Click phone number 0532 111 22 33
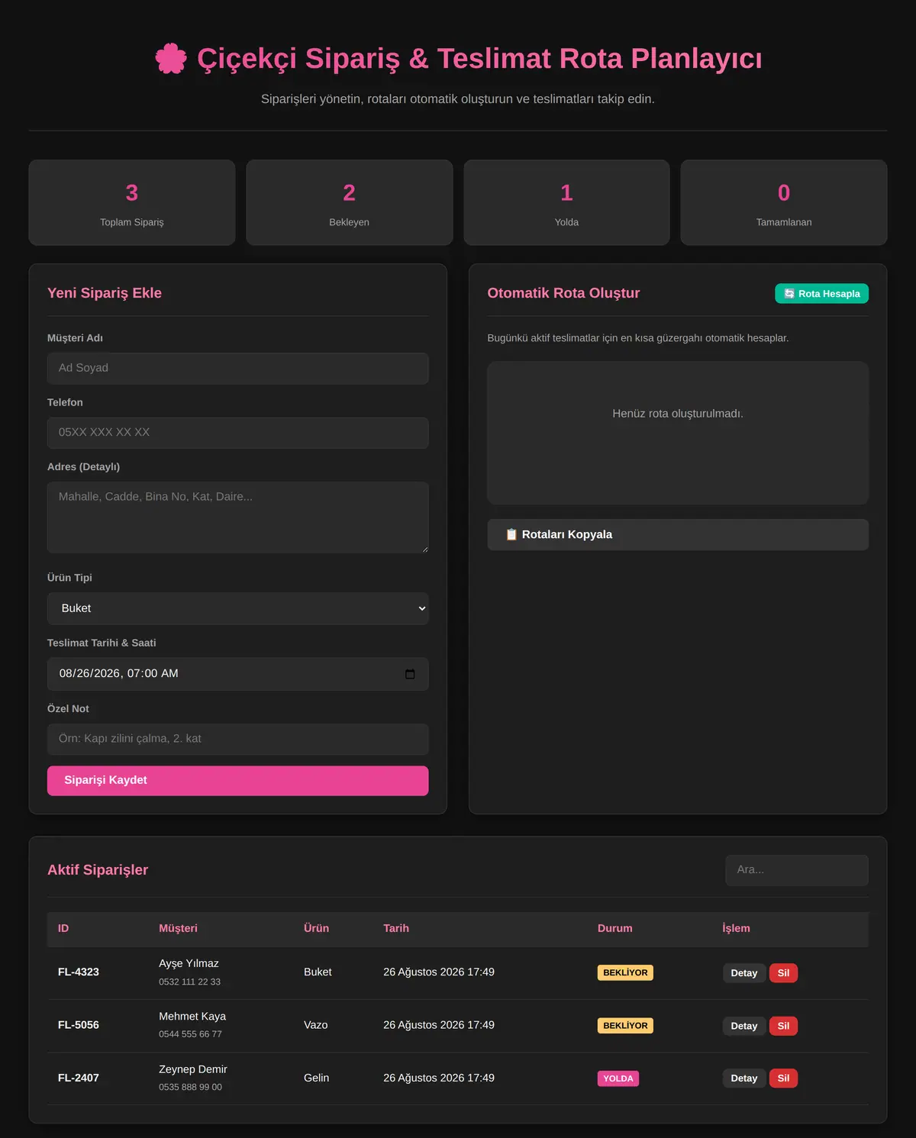The height and width of the screenshot is (1138, 916). [x=189, y=982]
